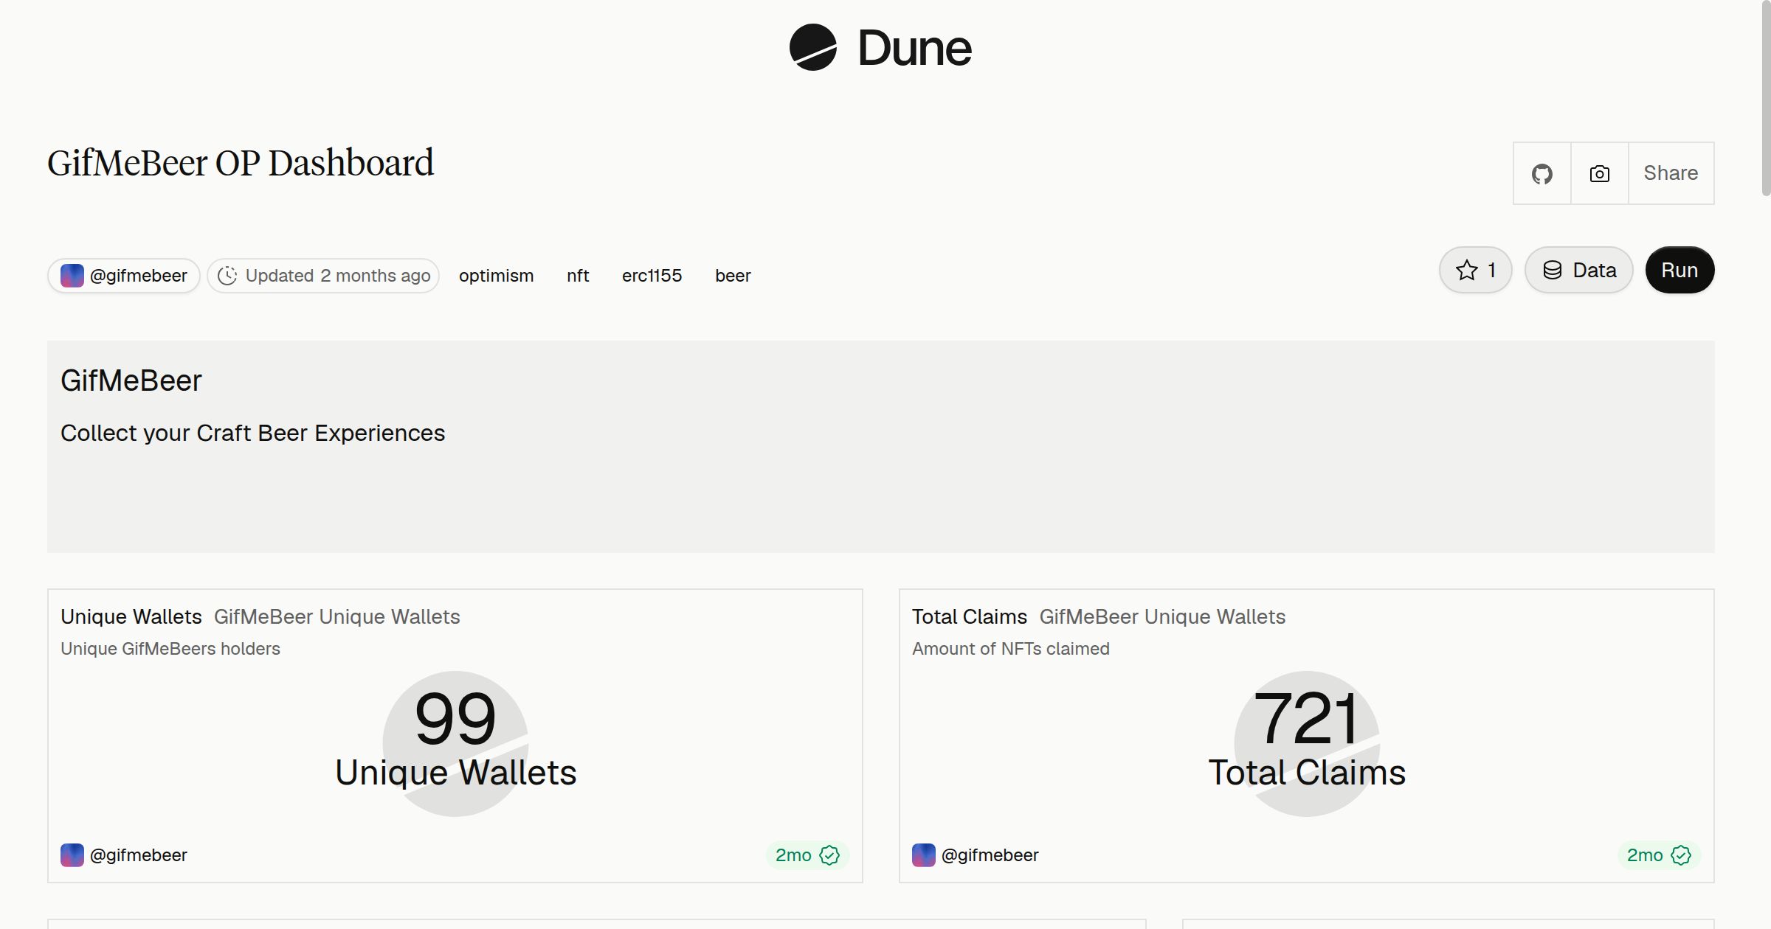
Task: Click the Updated 2 months ago chip
Action: (323, 276)
